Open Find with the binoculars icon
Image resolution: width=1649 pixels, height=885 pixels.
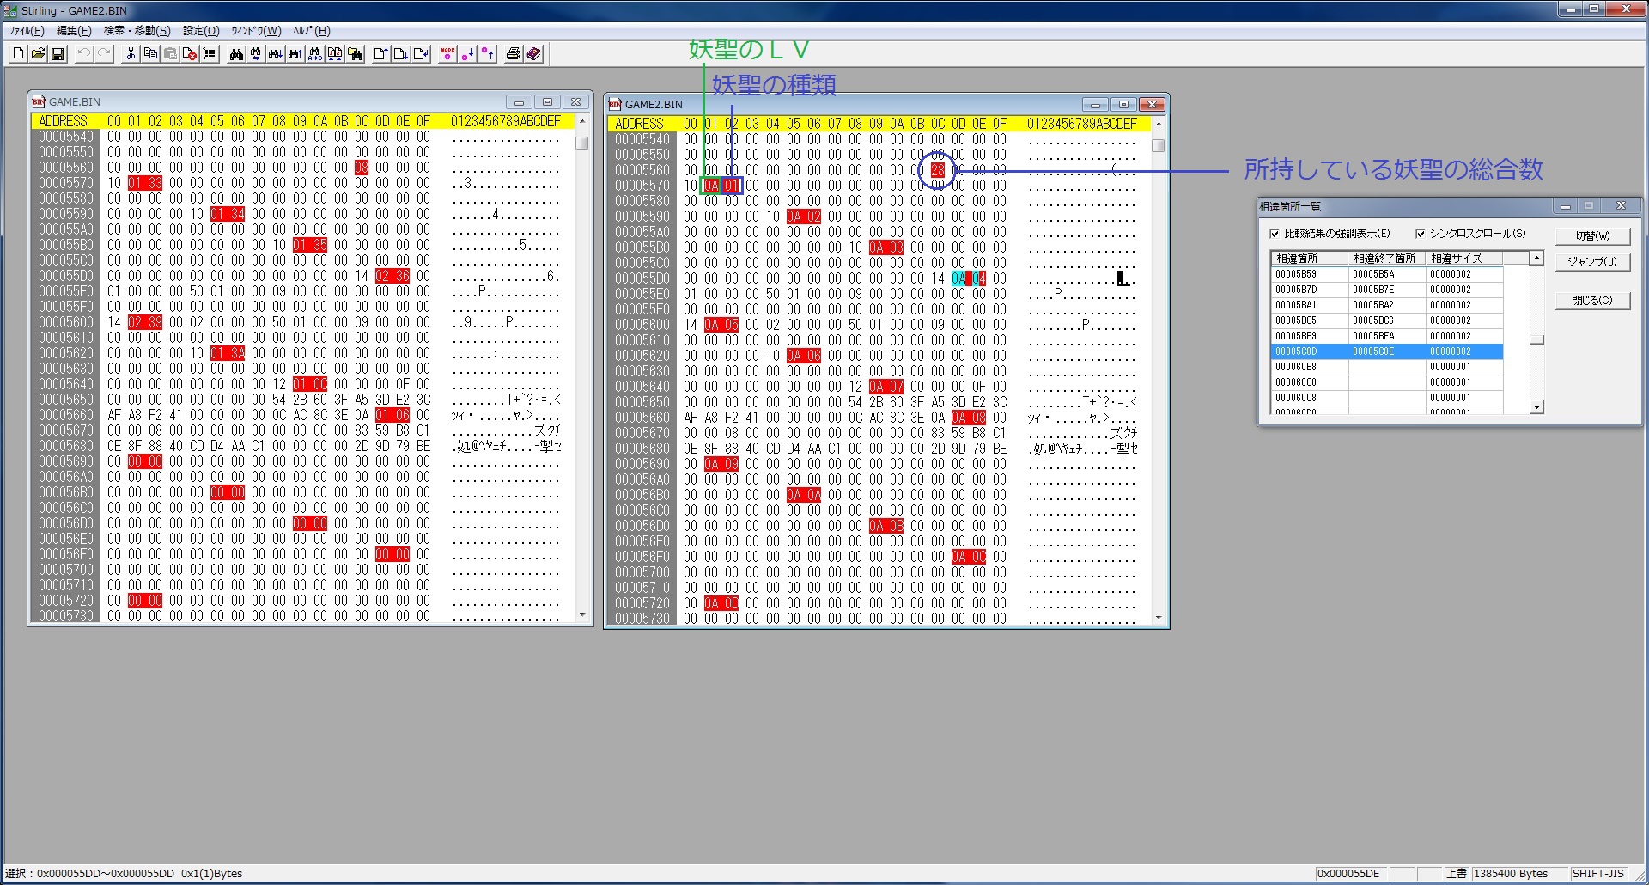pos(235,54)
